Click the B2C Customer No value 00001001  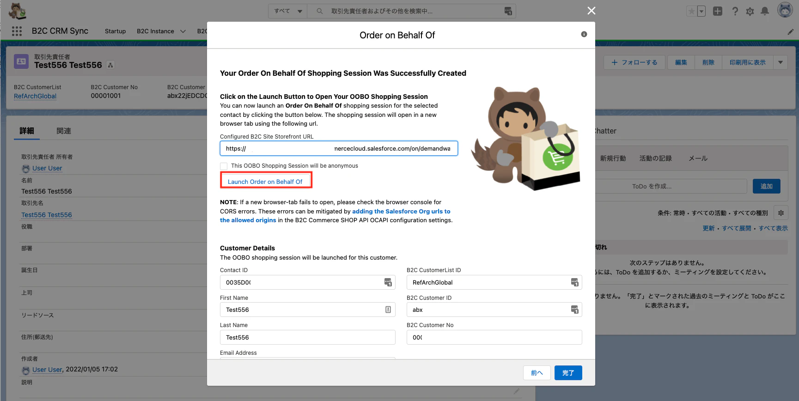pos(106,96)
